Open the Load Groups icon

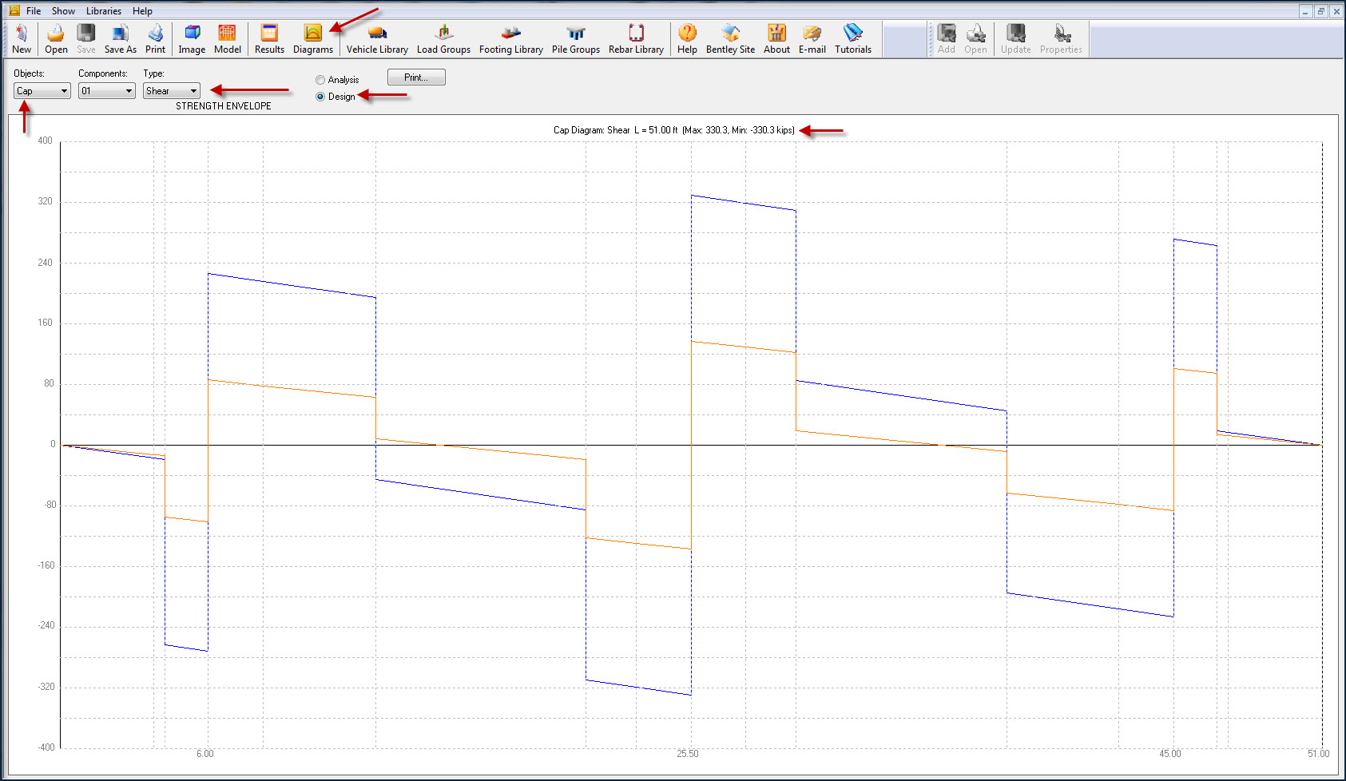[443, 38]
